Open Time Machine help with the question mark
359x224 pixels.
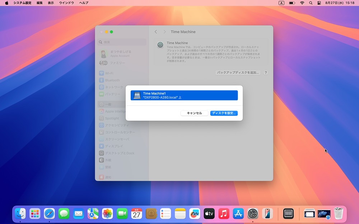click(x=266, y=72)
